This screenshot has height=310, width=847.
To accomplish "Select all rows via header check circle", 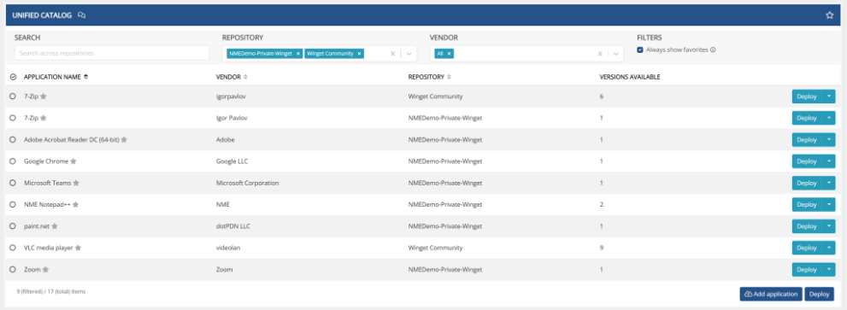I will (14, 77).
